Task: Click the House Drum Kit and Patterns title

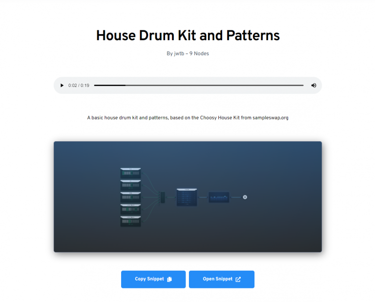Action: pyautogui.click(x=187, y=35)
